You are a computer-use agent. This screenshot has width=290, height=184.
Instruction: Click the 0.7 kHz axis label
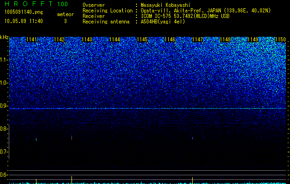[4, 152]
